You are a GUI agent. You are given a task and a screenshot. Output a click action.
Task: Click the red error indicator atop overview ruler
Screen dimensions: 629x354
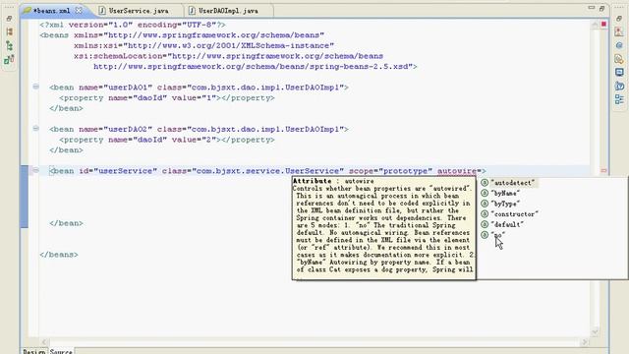pos(603,25)
